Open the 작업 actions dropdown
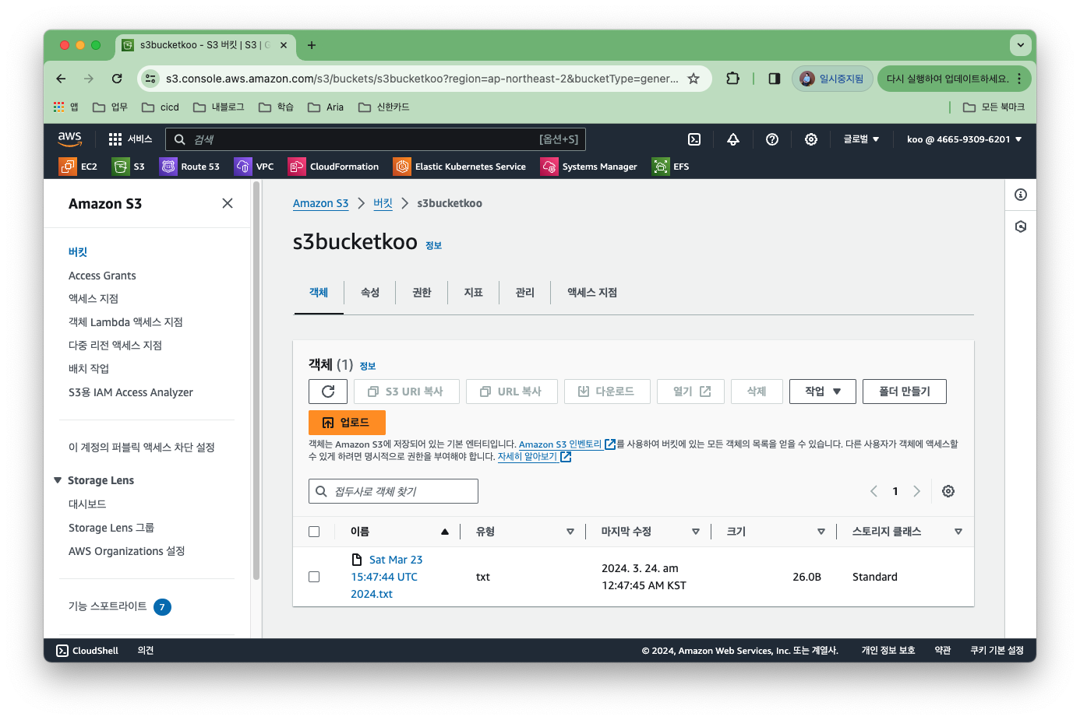Viewport: 1080px width, 720px height. coord(823,392)
